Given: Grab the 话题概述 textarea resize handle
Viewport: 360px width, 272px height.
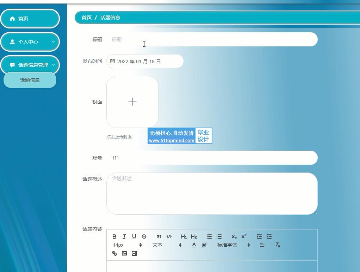Looking at the screenshot, I should coord(316,213).
